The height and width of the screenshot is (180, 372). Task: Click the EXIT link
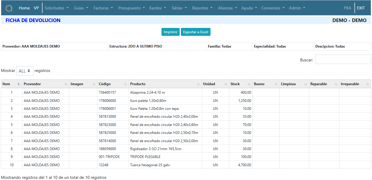click(x=361, y=8)
